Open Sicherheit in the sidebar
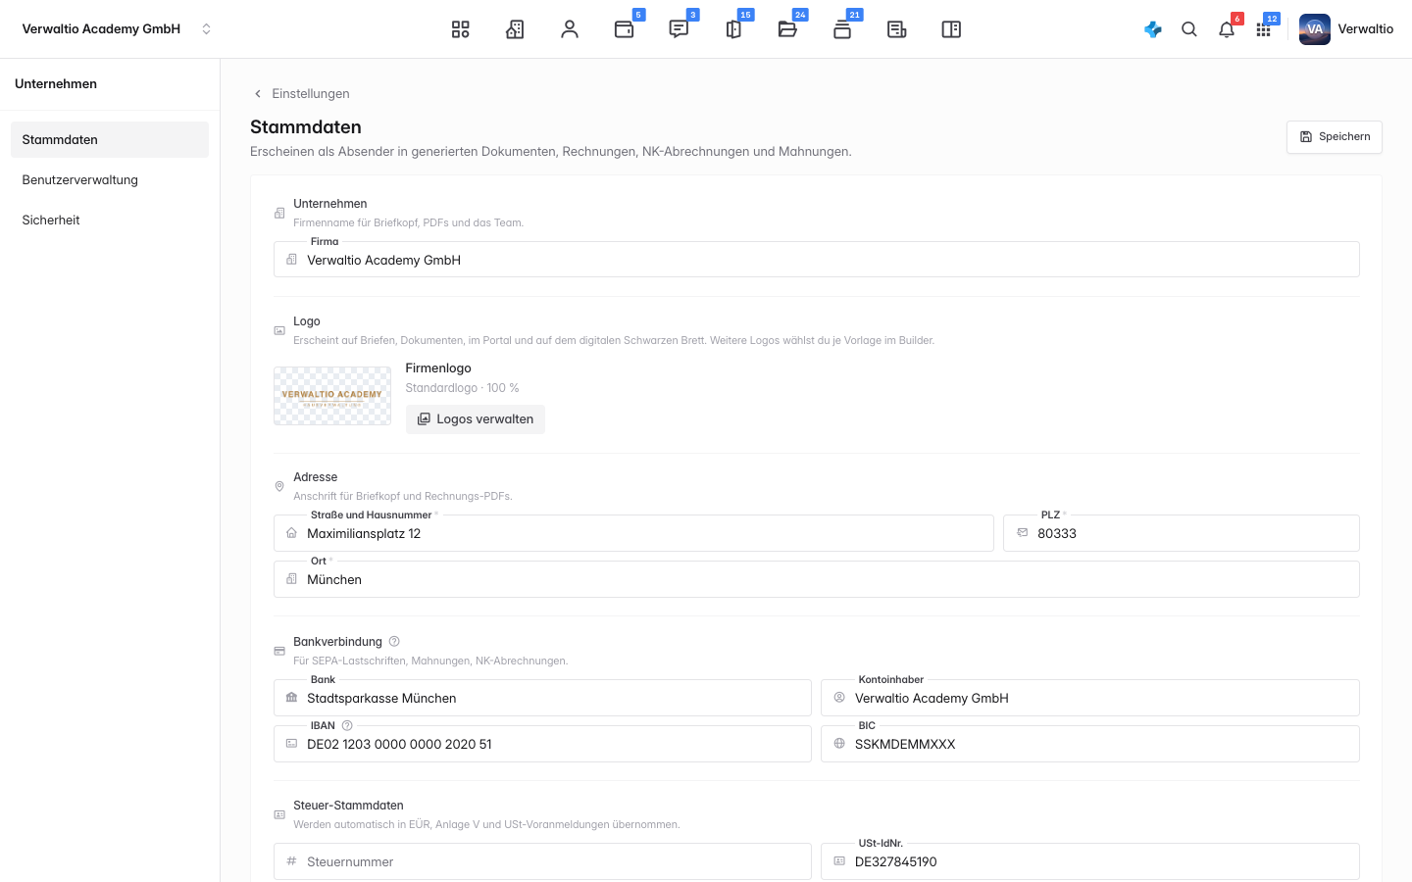The height and width of the screenshot is (882, 1412). 110,220
